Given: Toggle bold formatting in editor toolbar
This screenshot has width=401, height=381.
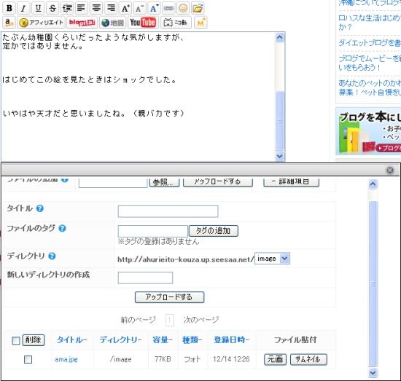Looking at the screenshot, I should (x=9, y=8).
